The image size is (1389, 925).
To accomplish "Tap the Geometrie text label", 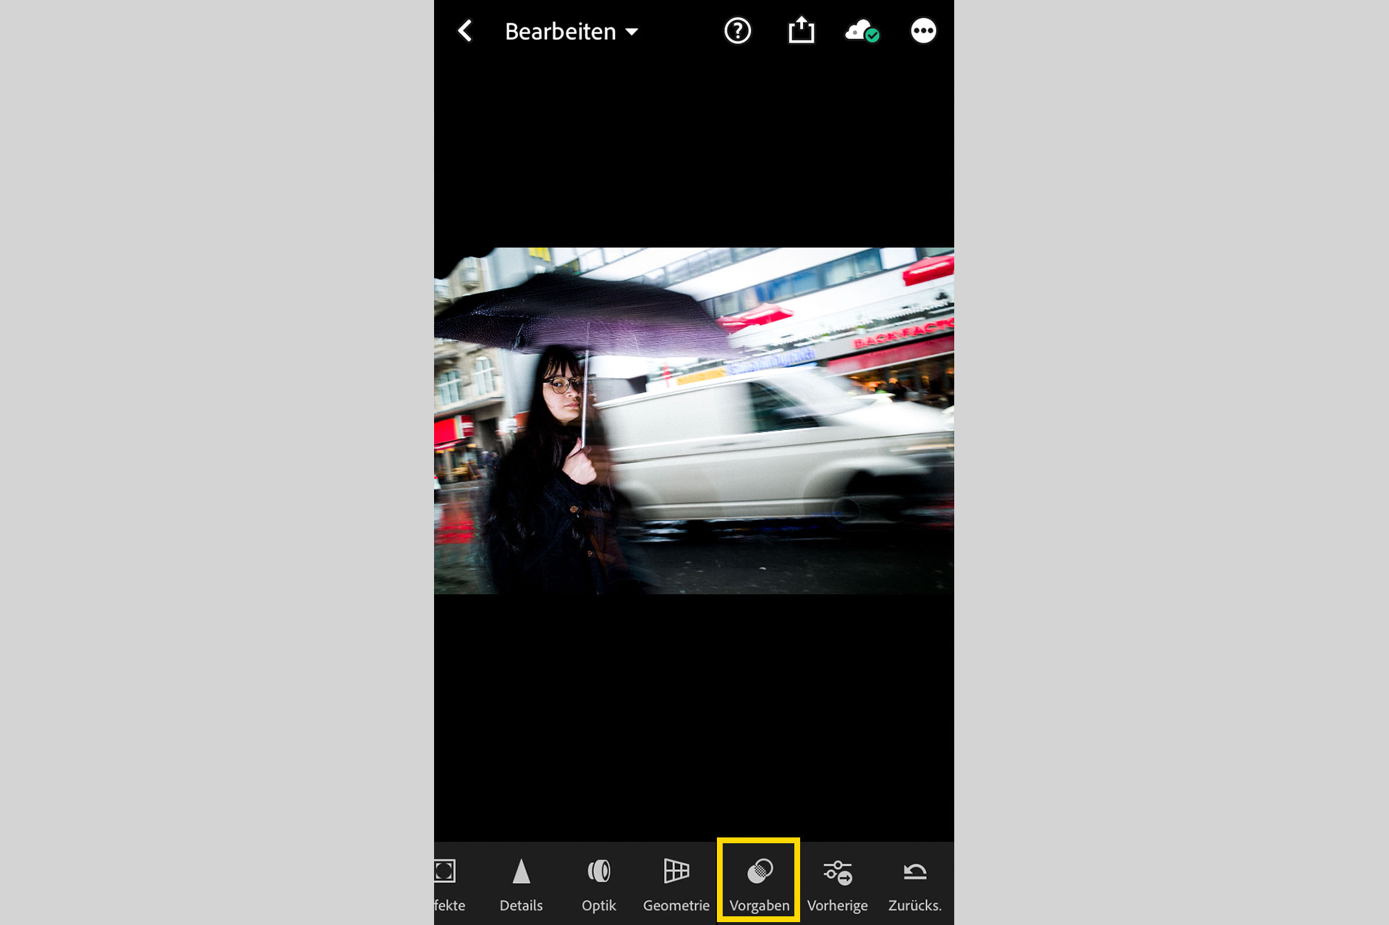I will point(676,905).
